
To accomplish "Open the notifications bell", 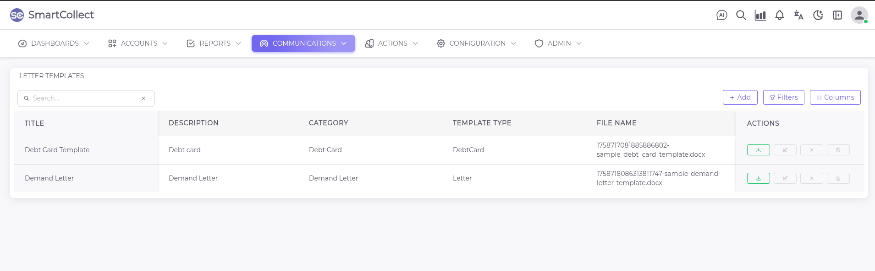I will click(779, 15).
